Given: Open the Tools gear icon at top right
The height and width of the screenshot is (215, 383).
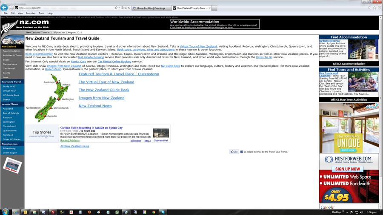Looking at the screenshot, I should (379, 8).
